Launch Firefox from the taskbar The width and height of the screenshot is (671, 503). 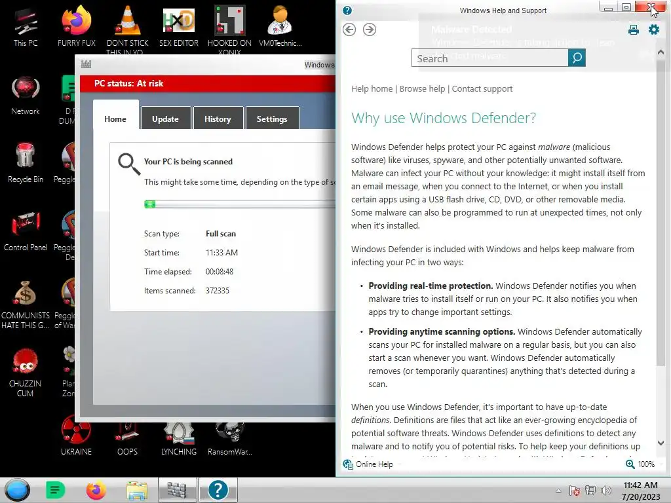point(96,490)
